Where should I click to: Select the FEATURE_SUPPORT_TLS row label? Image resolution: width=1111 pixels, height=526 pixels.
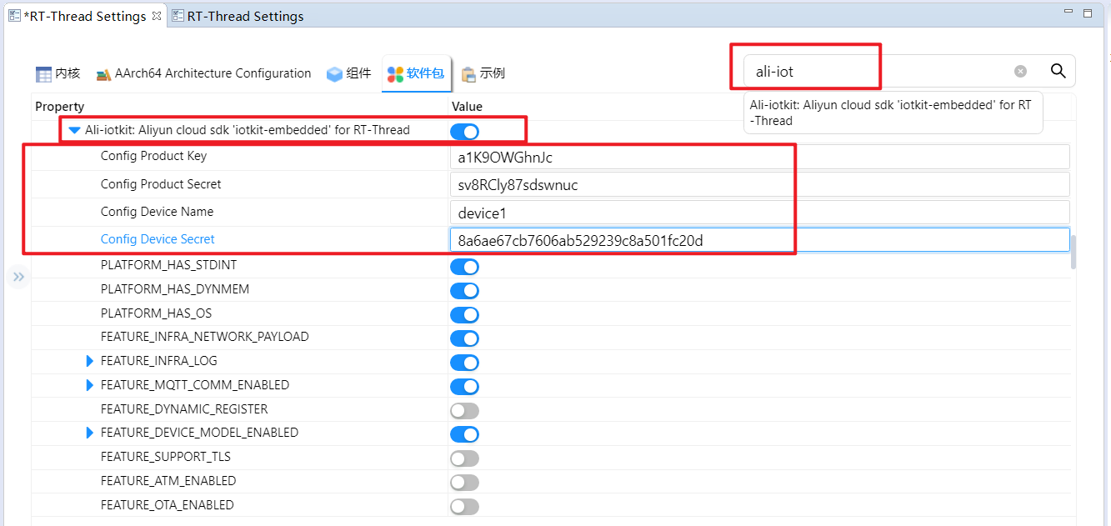click(166, 457)
